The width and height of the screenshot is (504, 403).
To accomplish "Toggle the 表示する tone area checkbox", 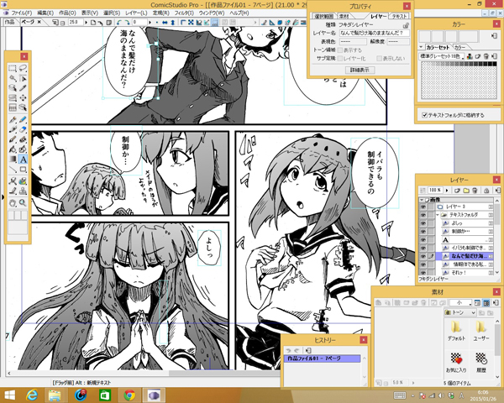I will tap(339, 50).
